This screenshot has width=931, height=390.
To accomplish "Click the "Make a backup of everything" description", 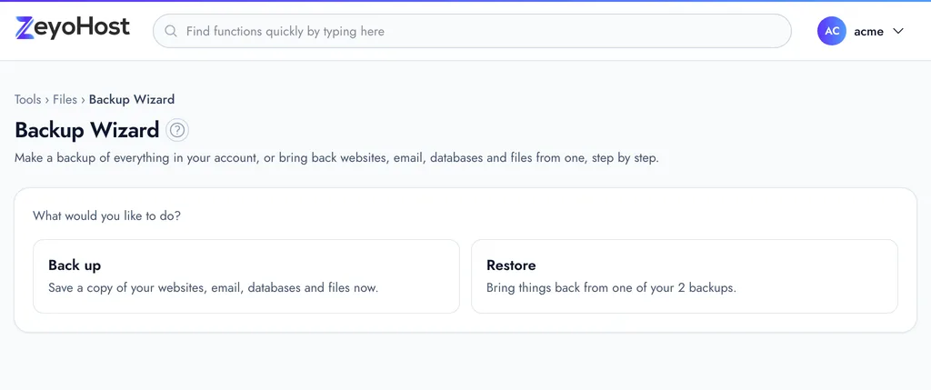I will pos(336,158).
